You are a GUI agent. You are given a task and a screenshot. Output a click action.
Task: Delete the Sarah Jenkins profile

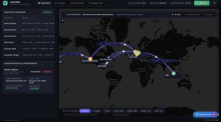point(47,72)
